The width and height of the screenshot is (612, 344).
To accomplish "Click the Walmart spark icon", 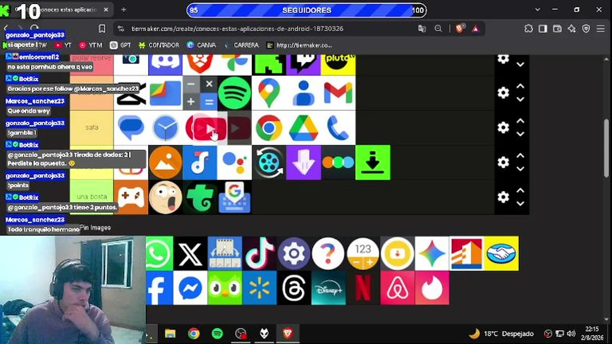I will point(260,288).
